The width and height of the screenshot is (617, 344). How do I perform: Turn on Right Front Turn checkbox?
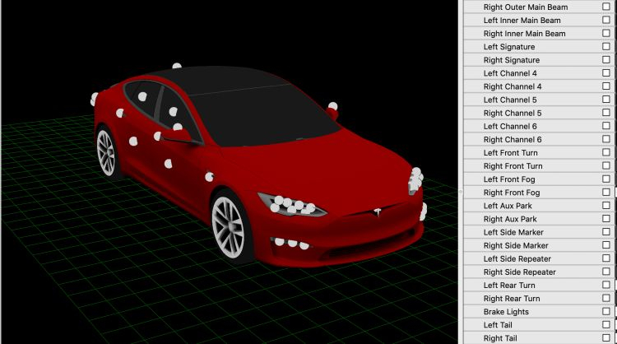pos(606,166)
